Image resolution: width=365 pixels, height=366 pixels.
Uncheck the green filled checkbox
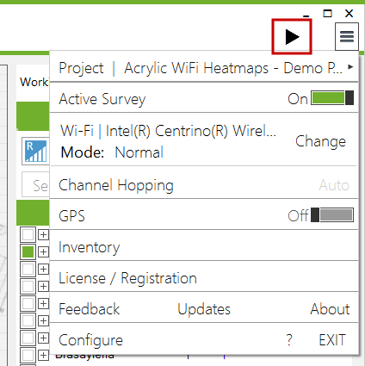[x=28, y=252]
